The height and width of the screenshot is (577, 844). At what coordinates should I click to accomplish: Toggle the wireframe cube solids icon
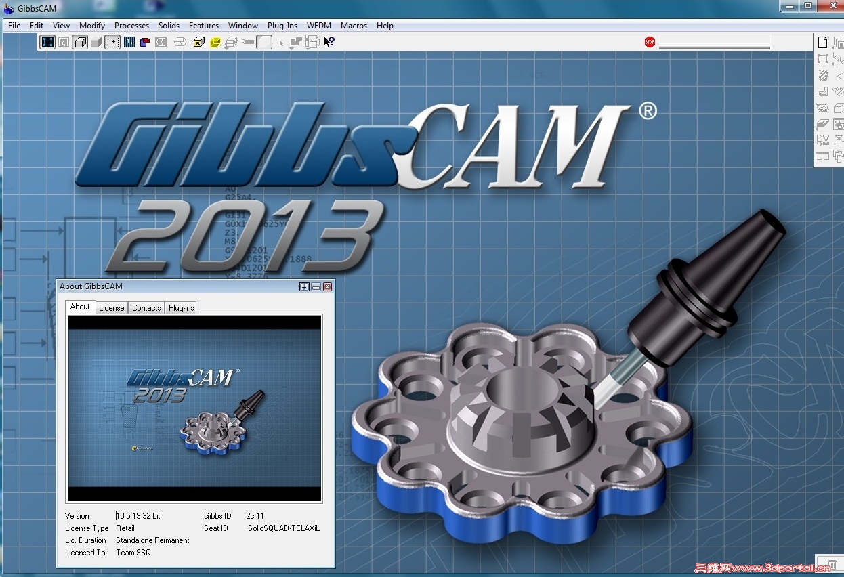pos(81,42)
